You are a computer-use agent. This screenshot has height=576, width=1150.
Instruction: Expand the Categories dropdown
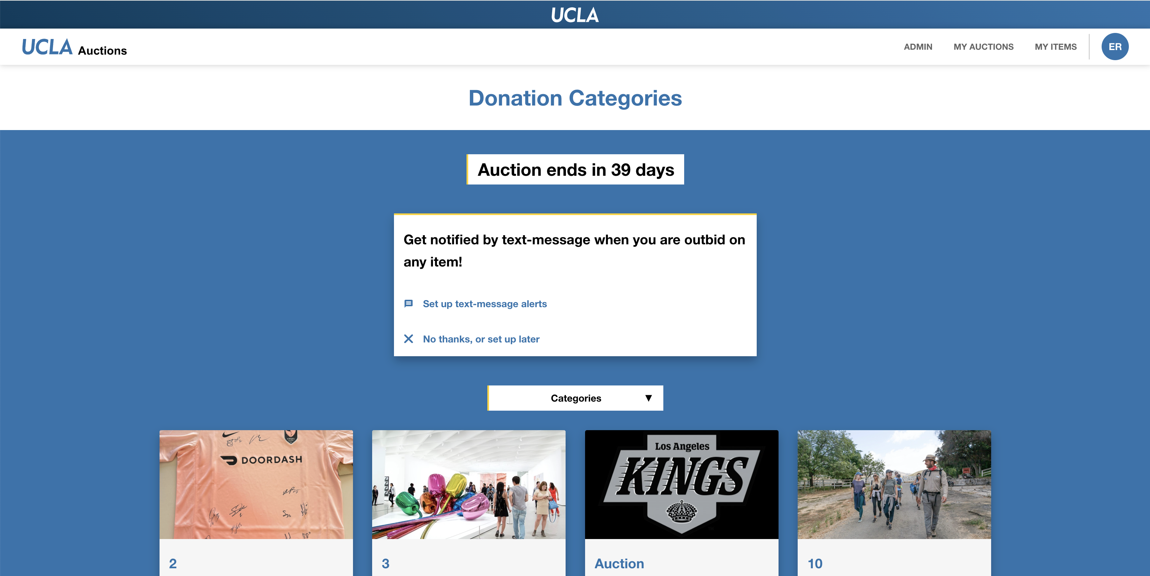point(575,398)
